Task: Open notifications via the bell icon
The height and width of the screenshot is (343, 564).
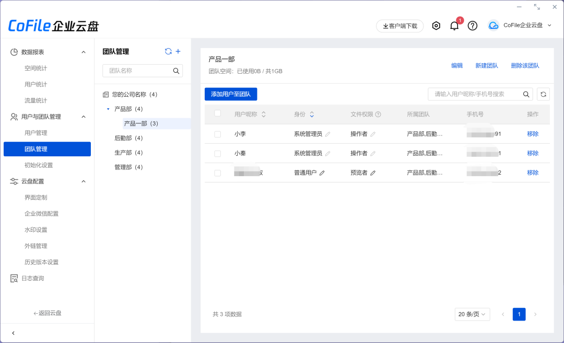Action: click(454, 25)
